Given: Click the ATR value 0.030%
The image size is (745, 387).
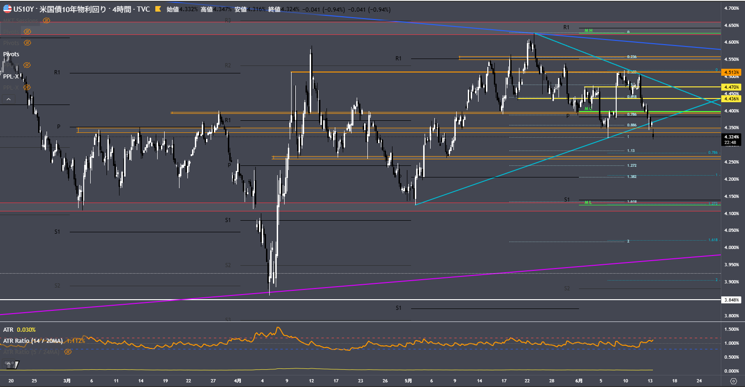Looking at the screenshot, I should (26, 329).
